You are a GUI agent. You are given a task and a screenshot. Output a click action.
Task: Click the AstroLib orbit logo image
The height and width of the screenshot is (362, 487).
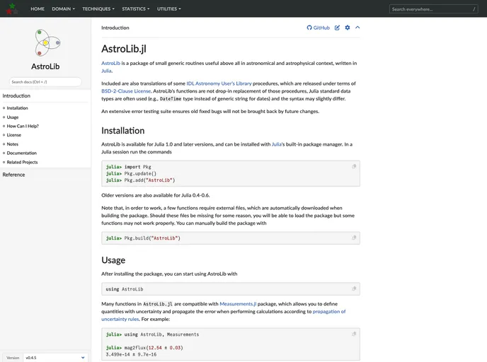47,43
